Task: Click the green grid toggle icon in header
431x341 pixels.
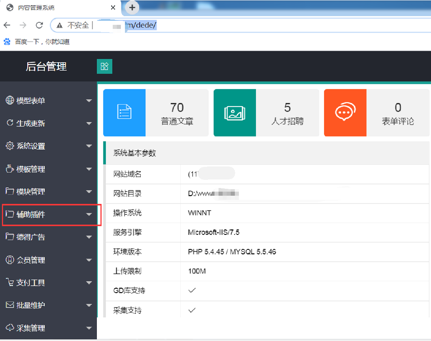Action: [105, 66]
